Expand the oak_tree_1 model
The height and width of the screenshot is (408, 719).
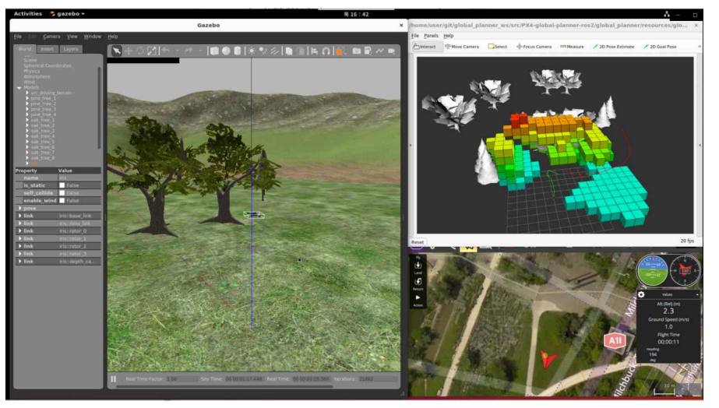[x=27, y=120]
